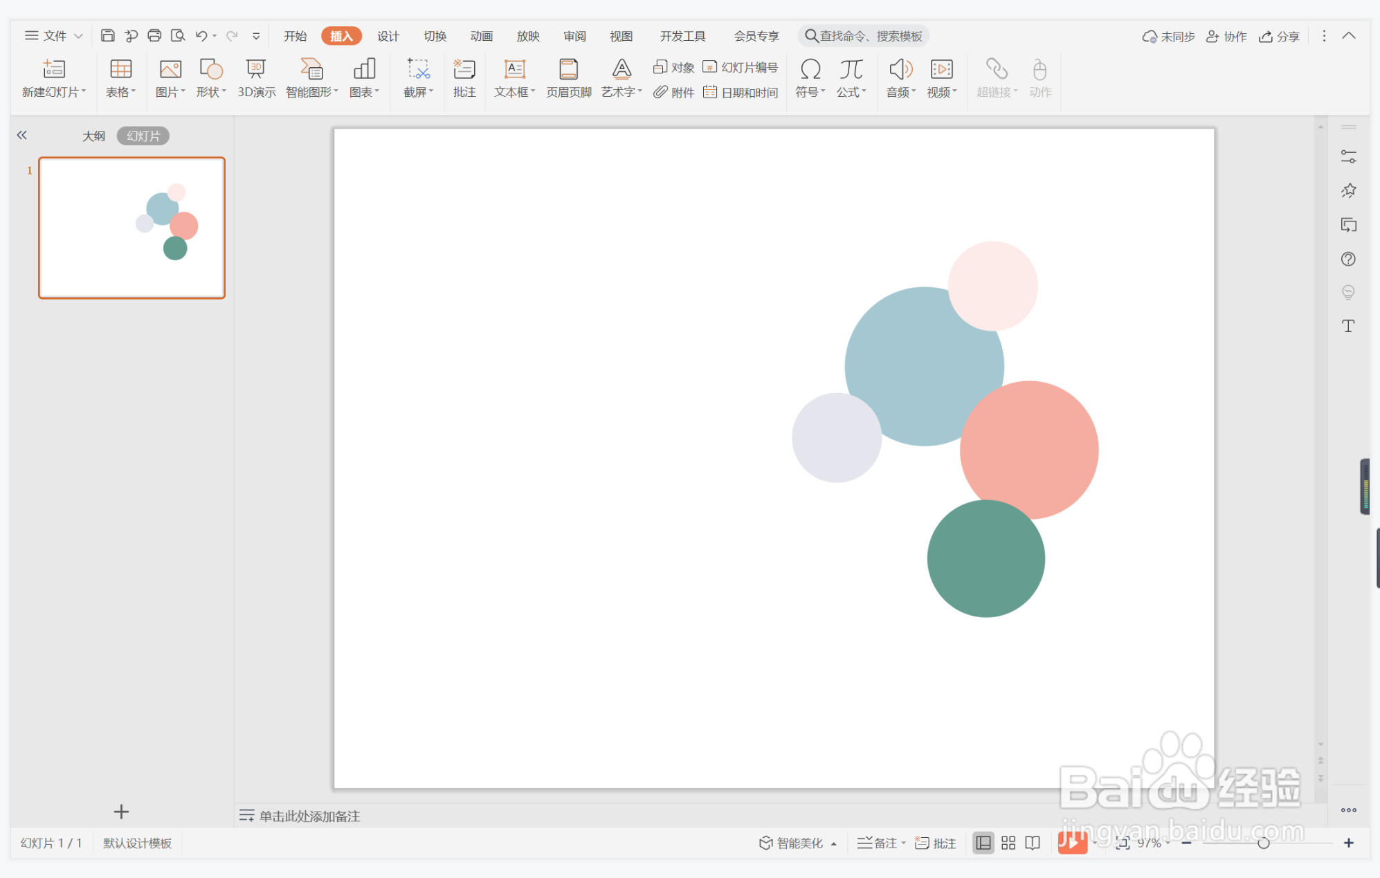
Task: Open the 3D演示 presentation tool
Action: point(256,69)
